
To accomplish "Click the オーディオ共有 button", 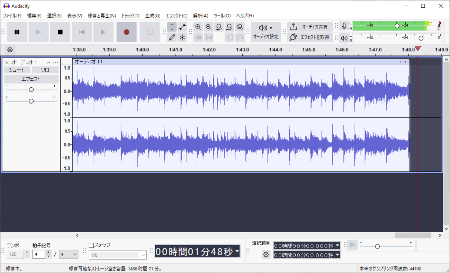I will point(310,27).
